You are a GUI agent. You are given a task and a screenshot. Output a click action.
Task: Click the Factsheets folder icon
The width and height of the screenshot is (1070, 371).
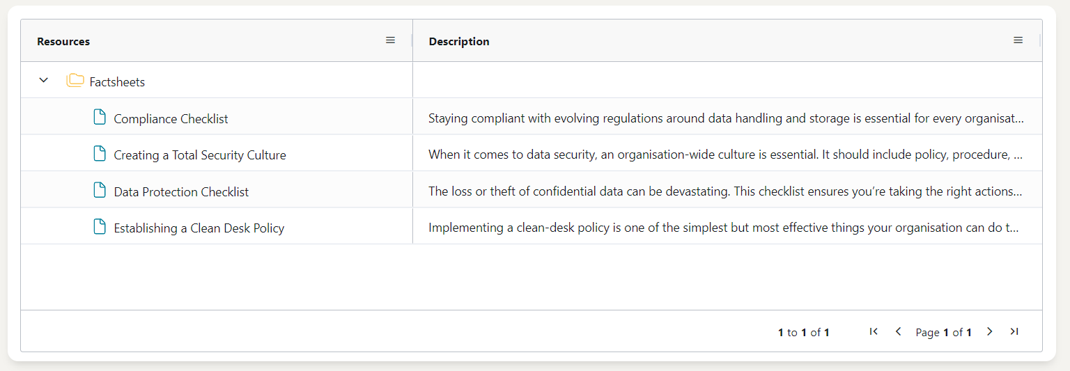[x=75, y=81]
